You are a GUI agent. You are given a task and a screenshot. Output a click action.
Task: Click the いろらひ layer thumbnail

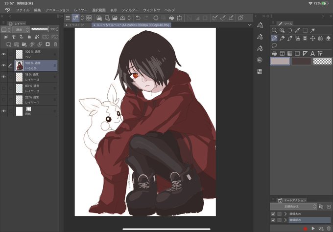(19, 65)
